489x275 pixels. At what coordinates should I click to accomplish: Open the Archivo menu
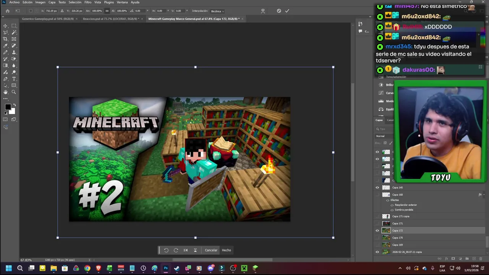point(14,2)
